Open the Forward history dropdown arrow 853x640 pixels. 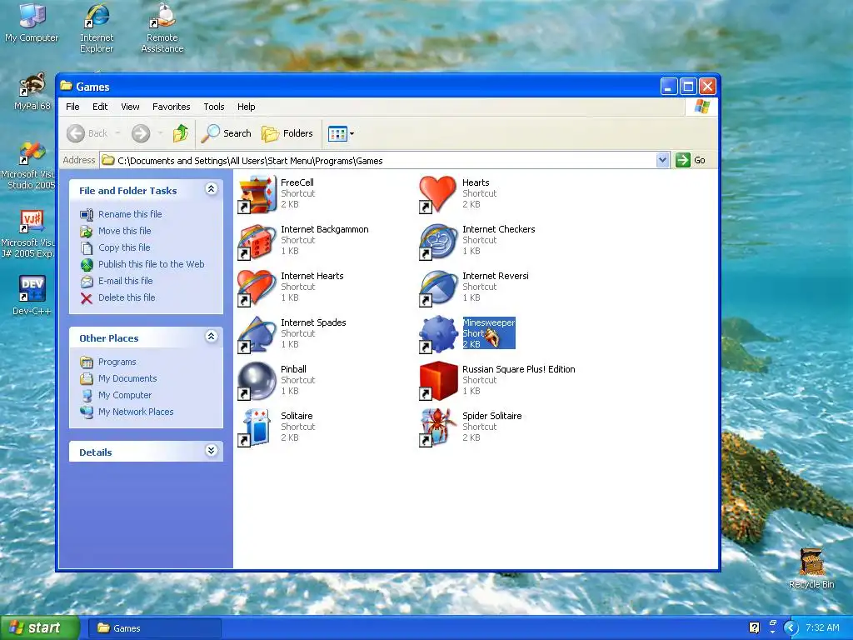pos(160,133)
